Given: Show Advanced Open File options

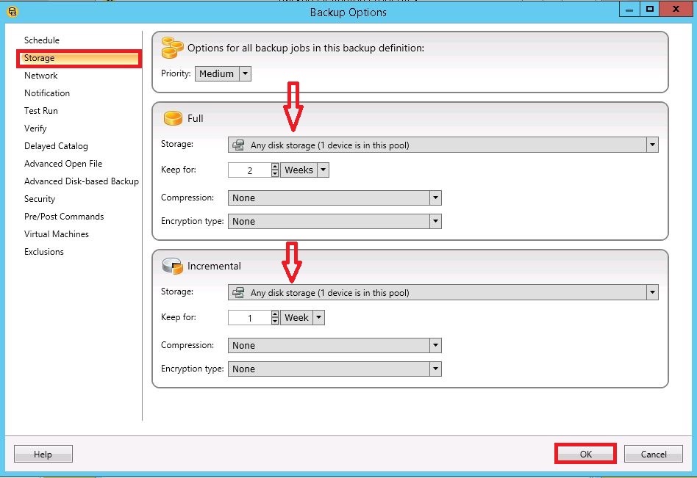Looking at the screenshot, I should coord(63,164).
